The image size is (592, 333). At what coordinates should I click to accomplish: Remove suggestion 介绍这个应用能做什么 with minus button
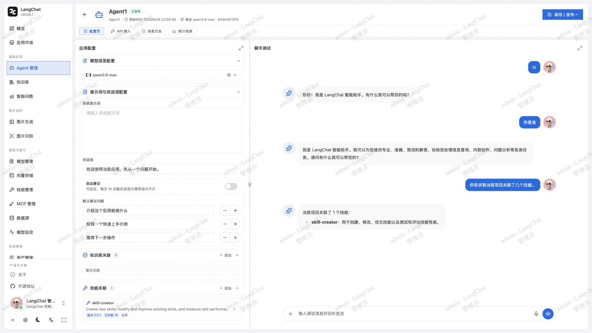[225, 211]
